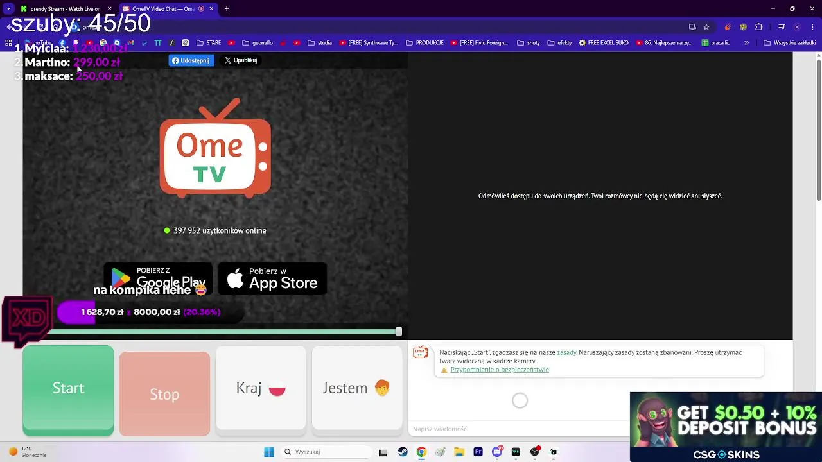The height and width of the screenshot is (462, 822).
Task: Click the 397 952 użytkowników online text
Action: (x=220, y=230)
